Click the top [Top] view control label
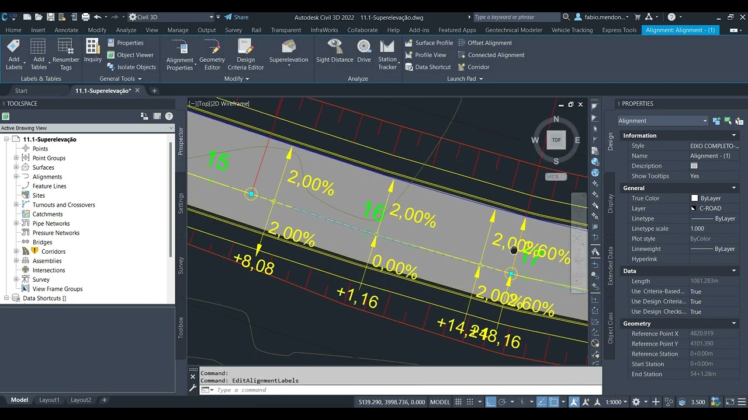 (x=204, y=103)
